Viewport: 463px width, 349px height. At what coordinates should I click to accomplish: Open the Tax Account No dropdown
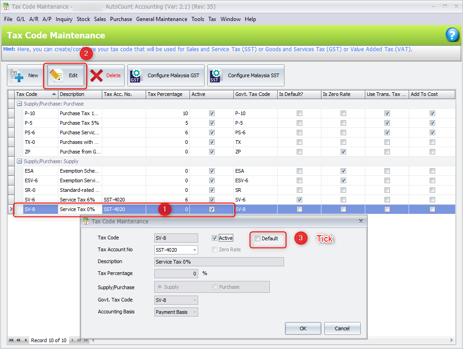pos(195,250)
